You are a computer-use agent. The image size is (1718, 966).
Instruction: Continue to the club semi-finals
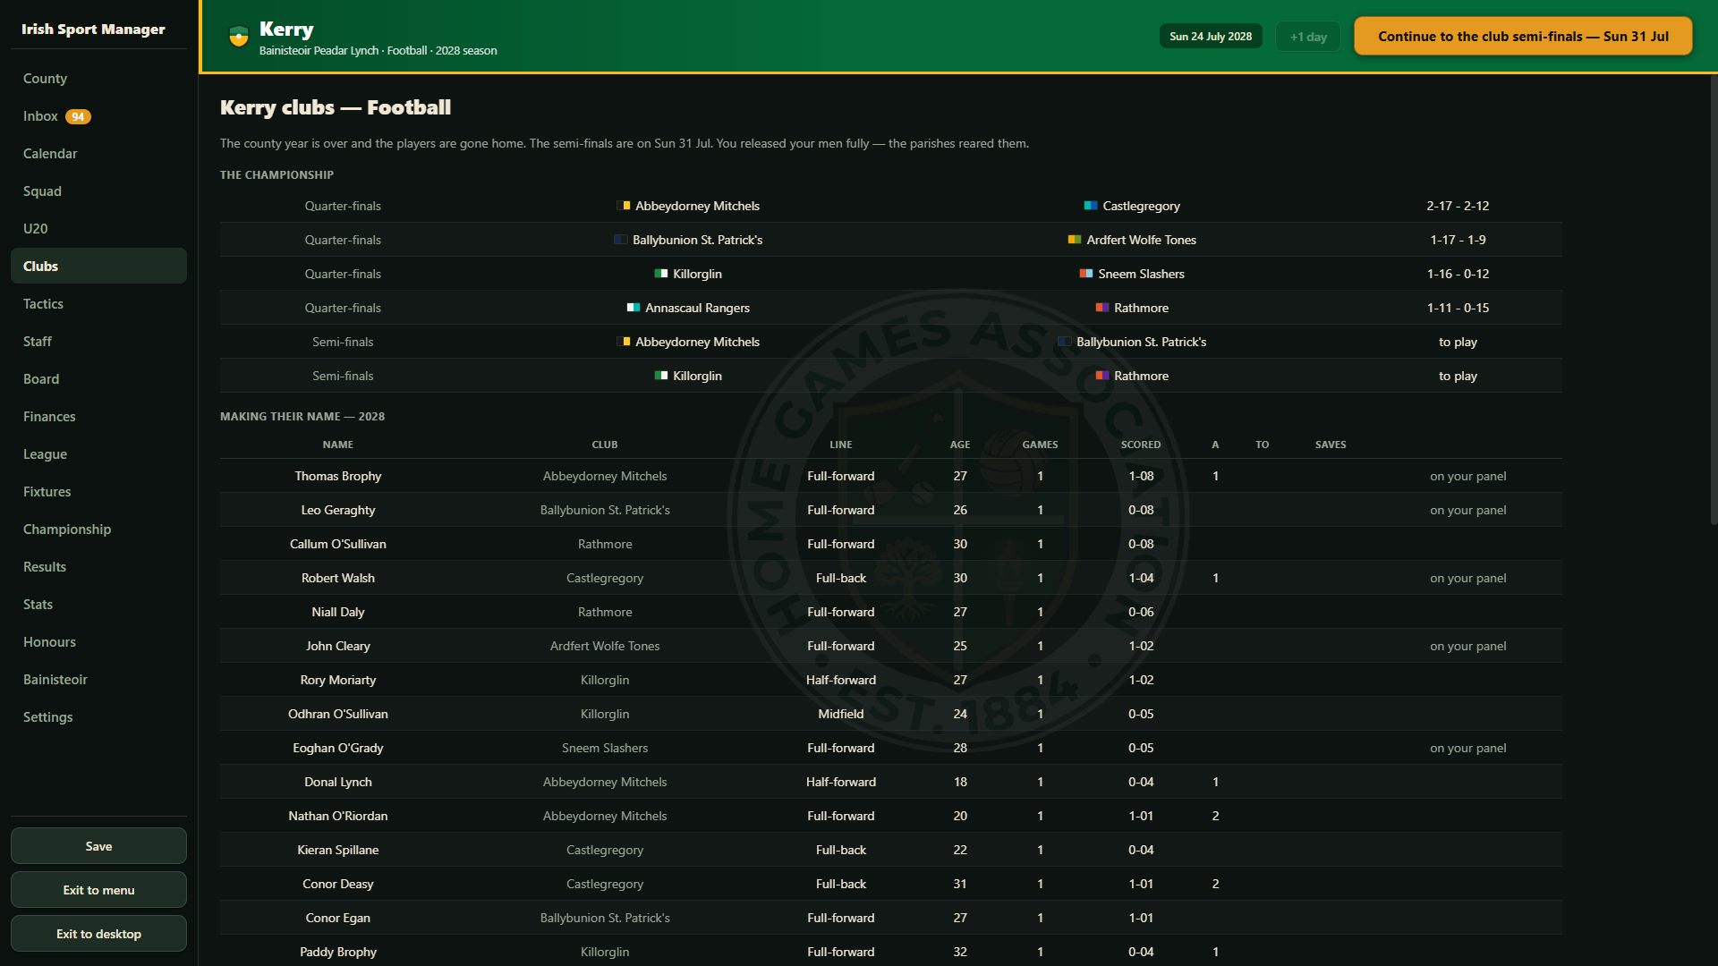coord(1523,37)
